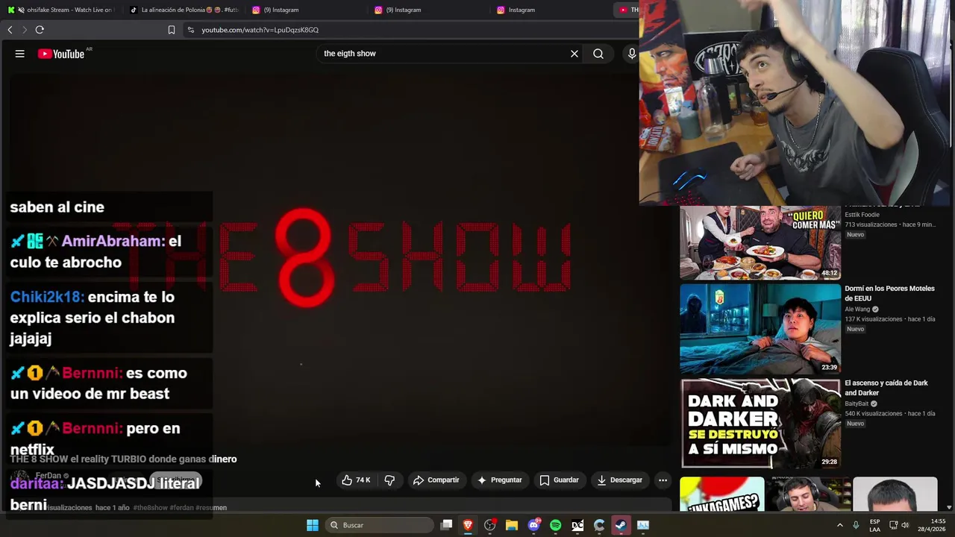Screen dimensions: 955x537
Task: Dislike the video with thumbs-down
Action: click(x=389, y=480)
